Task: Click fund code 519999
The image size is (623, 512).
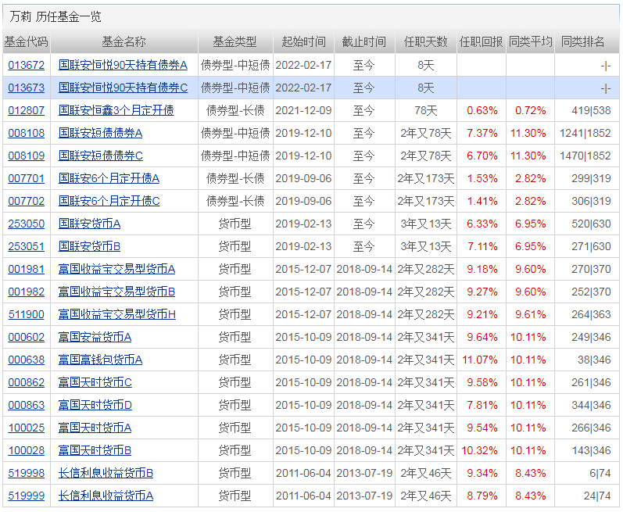Action: point(26,496)
